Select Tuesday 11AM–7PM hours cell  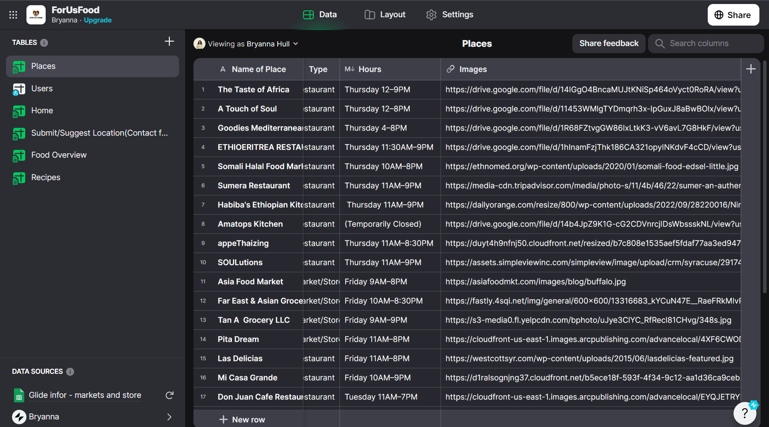(390, 397)
